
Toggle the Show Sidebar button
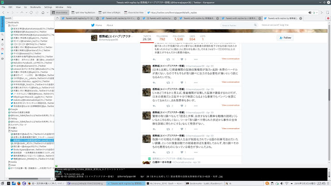pos(60,12)
